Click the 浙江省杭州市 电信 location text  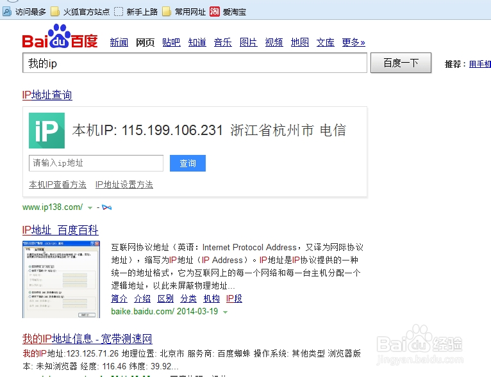click(x=288, y=131)
